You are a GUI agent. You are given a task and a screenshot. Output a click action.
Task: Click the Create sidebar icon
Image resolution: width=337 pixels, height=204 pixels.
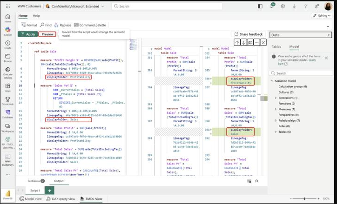point(8,45)
